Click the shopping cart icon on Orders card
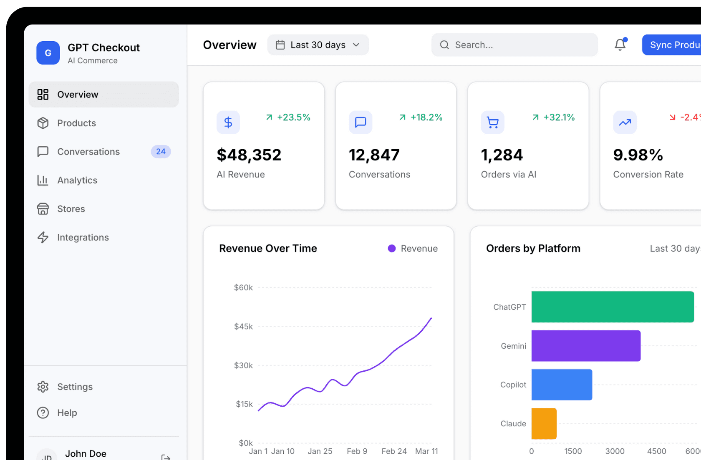The image size is (701, 460). tap(492, 122)
